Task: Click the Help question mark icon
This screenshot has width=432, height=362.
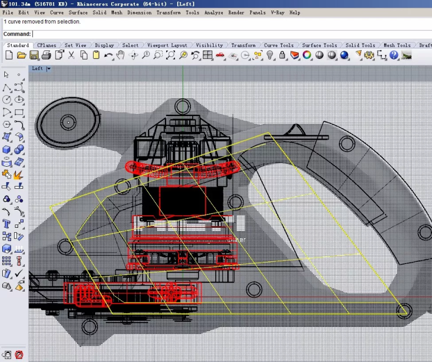Action: pos(394,55)
